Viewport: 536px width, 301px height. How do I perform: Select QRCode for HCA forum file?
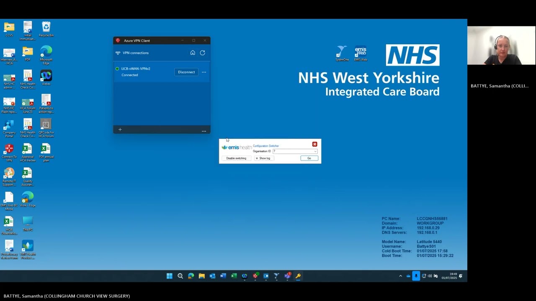[x=46, y=128]
